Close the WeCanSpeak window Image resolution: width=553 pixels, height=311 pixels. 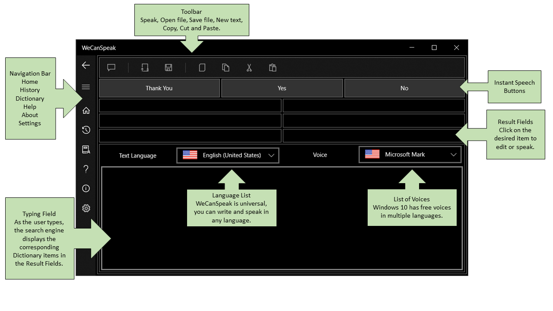point(456,48)
